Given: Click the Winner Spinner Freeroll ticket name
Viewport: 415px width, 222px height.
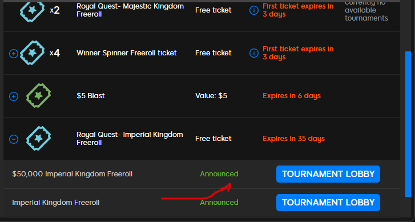Looking at the screenshot, I should coord(127,53).
